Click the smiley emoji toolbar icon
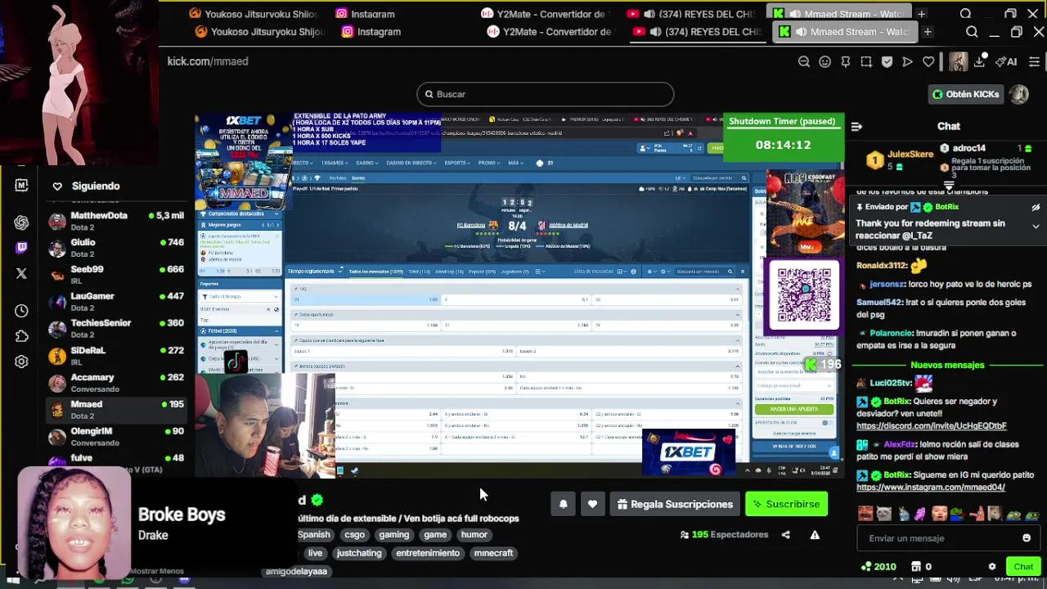1047x589 pixels. pyautogui.click(x=825, y=61)
